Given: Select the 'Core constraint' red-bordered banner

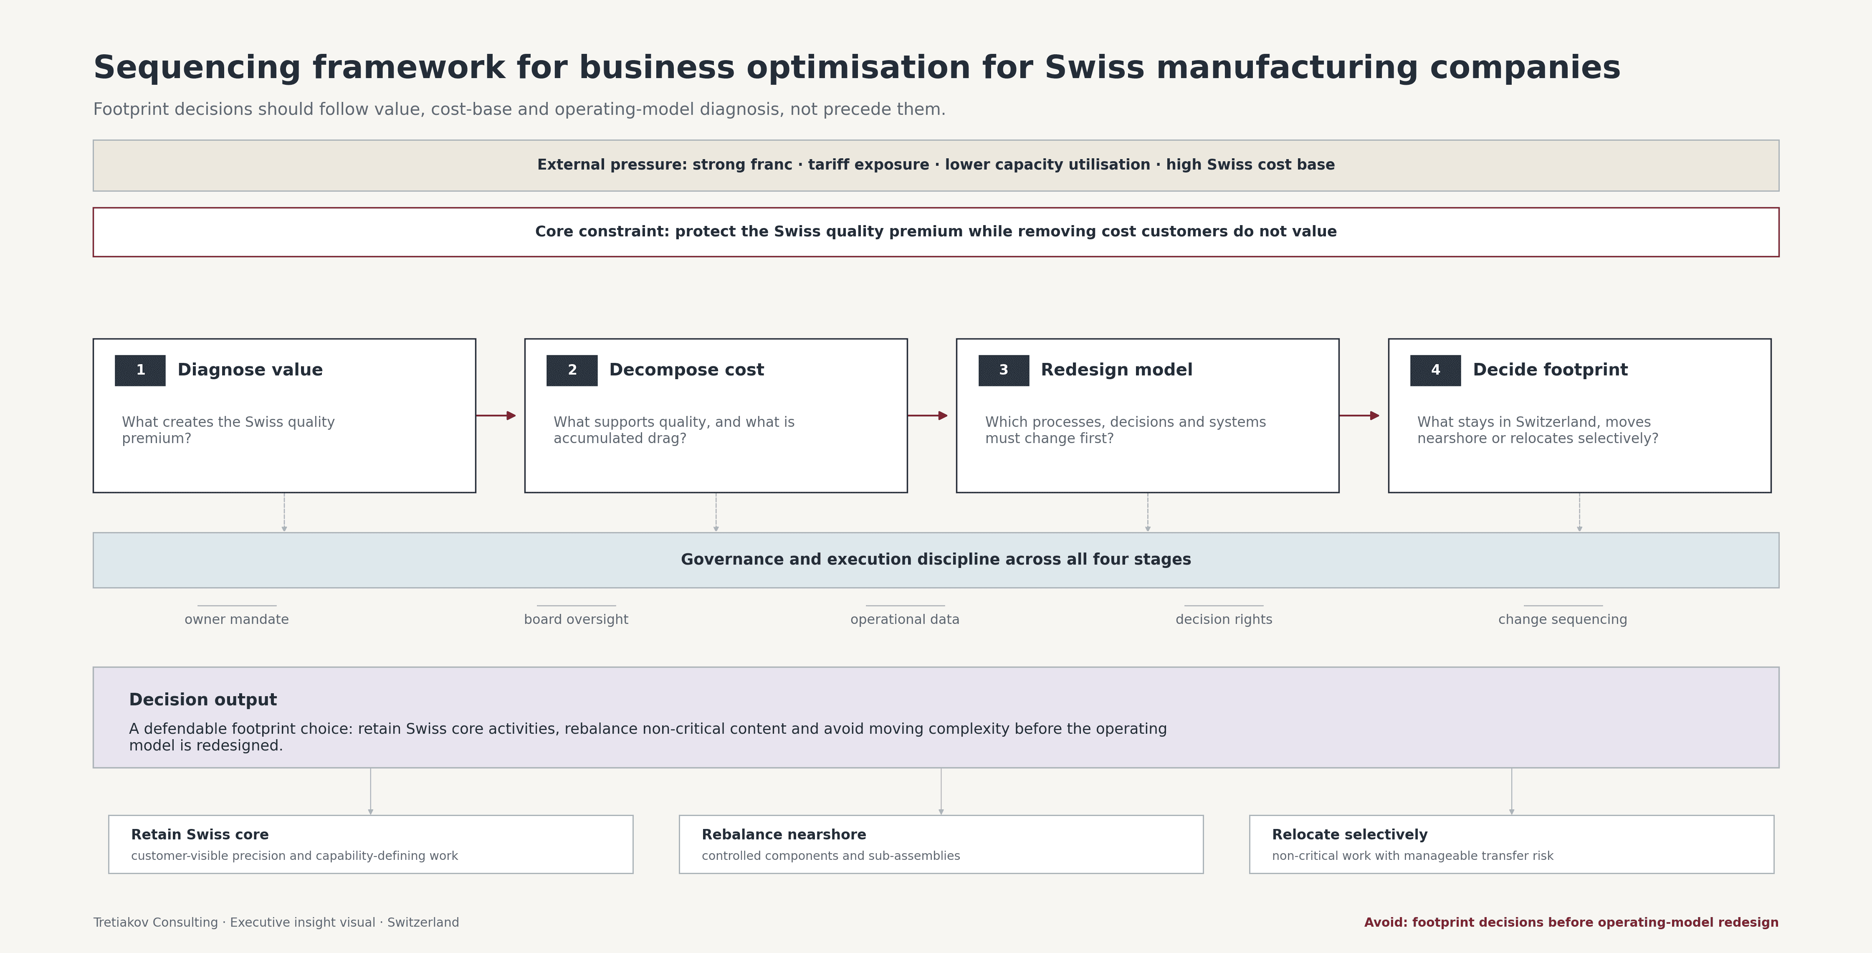Looking at the screenshot, I should tap(936, 232).
